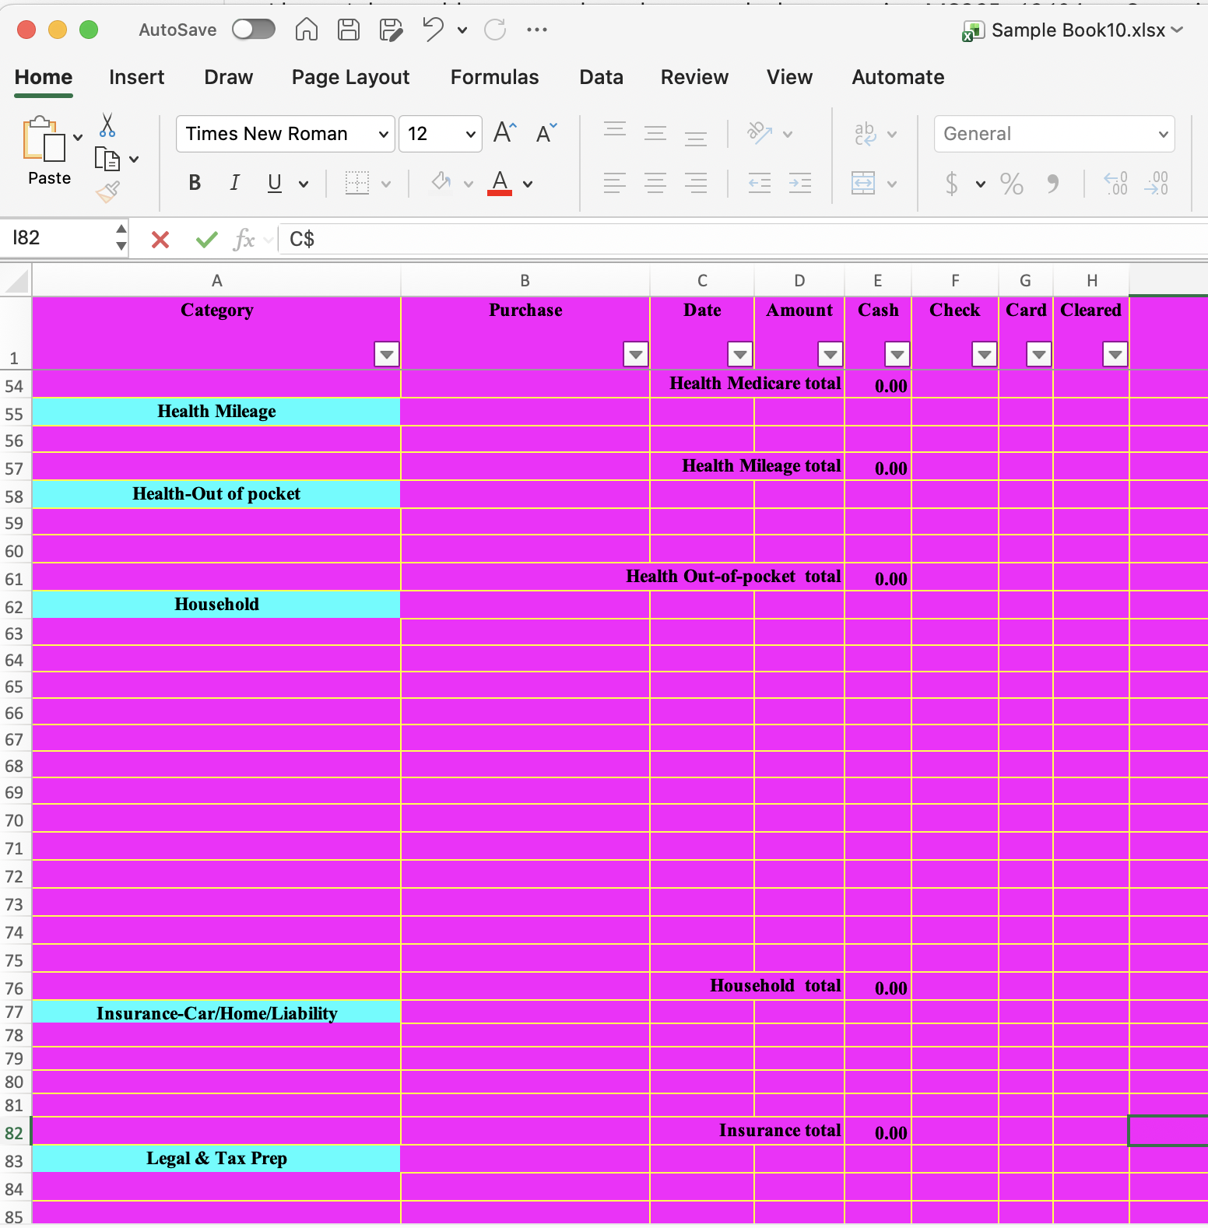
Task: Click the fx Insert Function button
Action: pyautogui.click(x=244, y=240)
